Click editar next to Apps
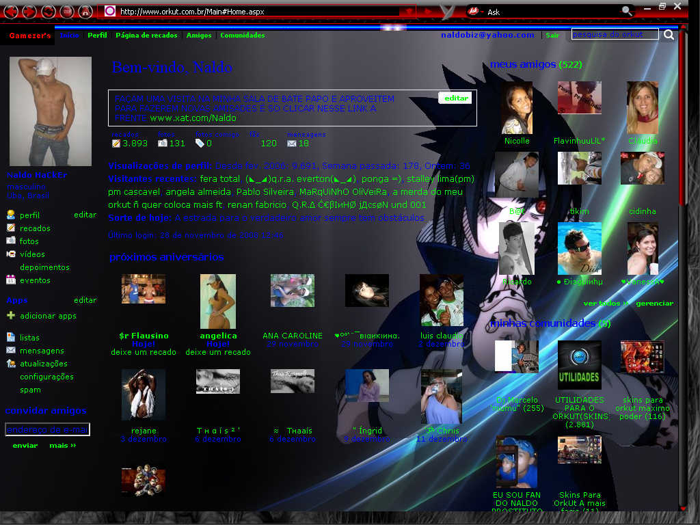 click(x=85, y=300)
